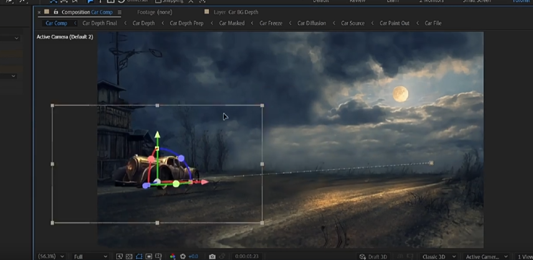This screenshot has width=533, height=260.
Task: Open the Show Channel color icon
Action: tap(173, 257)
